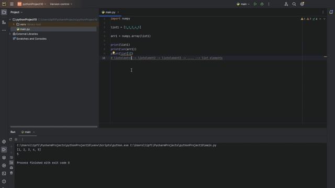Toggle soft-wrap in Run console
The height and width of the screenshot is (188, 335).
coord(12,158)
